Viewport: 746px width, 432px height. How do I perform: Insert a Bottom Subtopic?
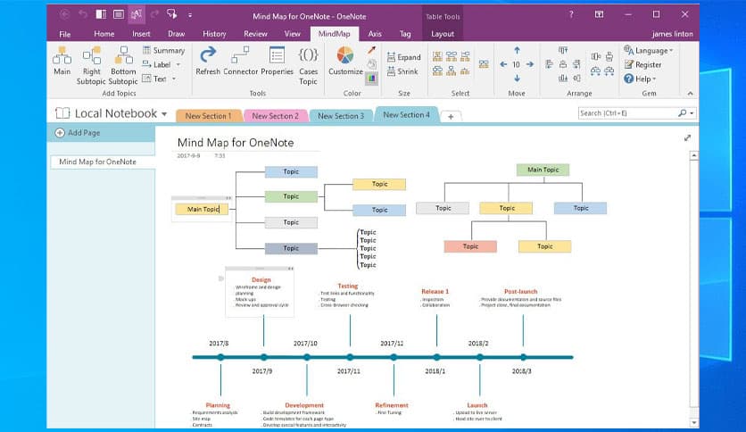pos(123,66)
